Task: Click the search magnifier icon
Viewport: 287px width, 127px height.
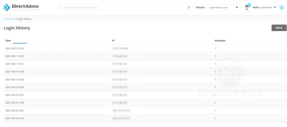Action: coord(61,8)
